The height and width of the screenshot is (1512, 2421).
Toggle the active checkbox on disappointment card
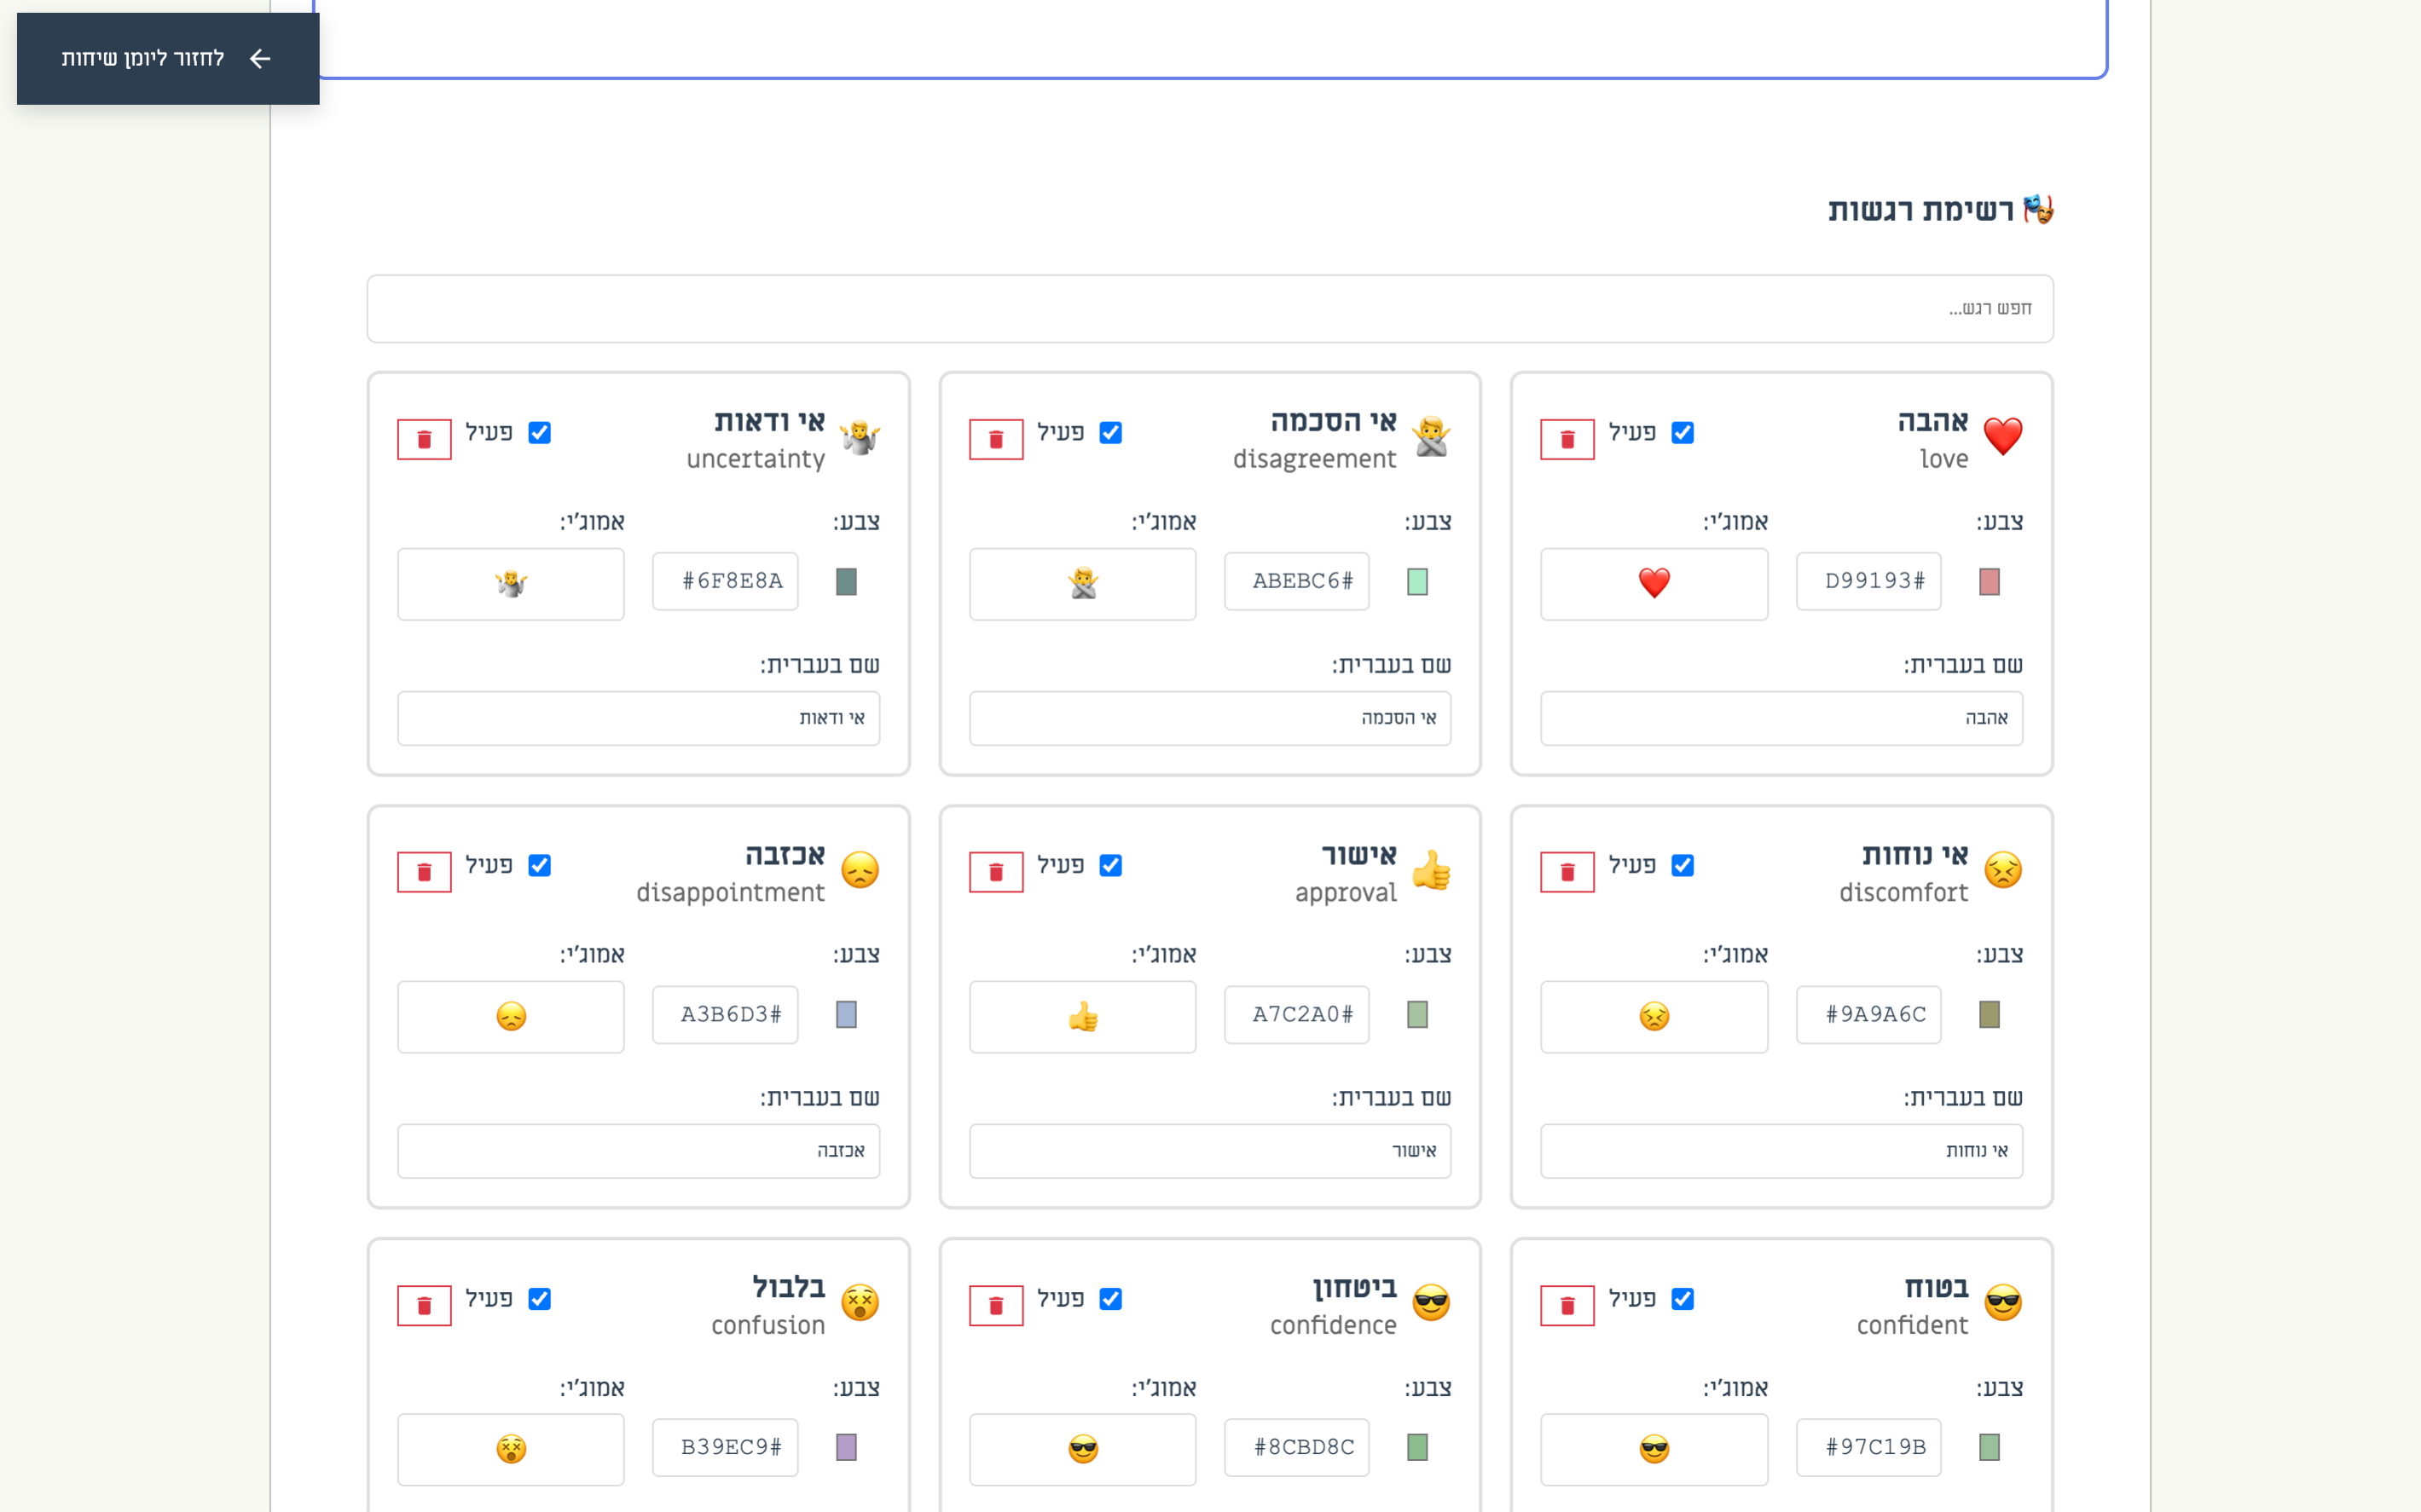point(539,865)
